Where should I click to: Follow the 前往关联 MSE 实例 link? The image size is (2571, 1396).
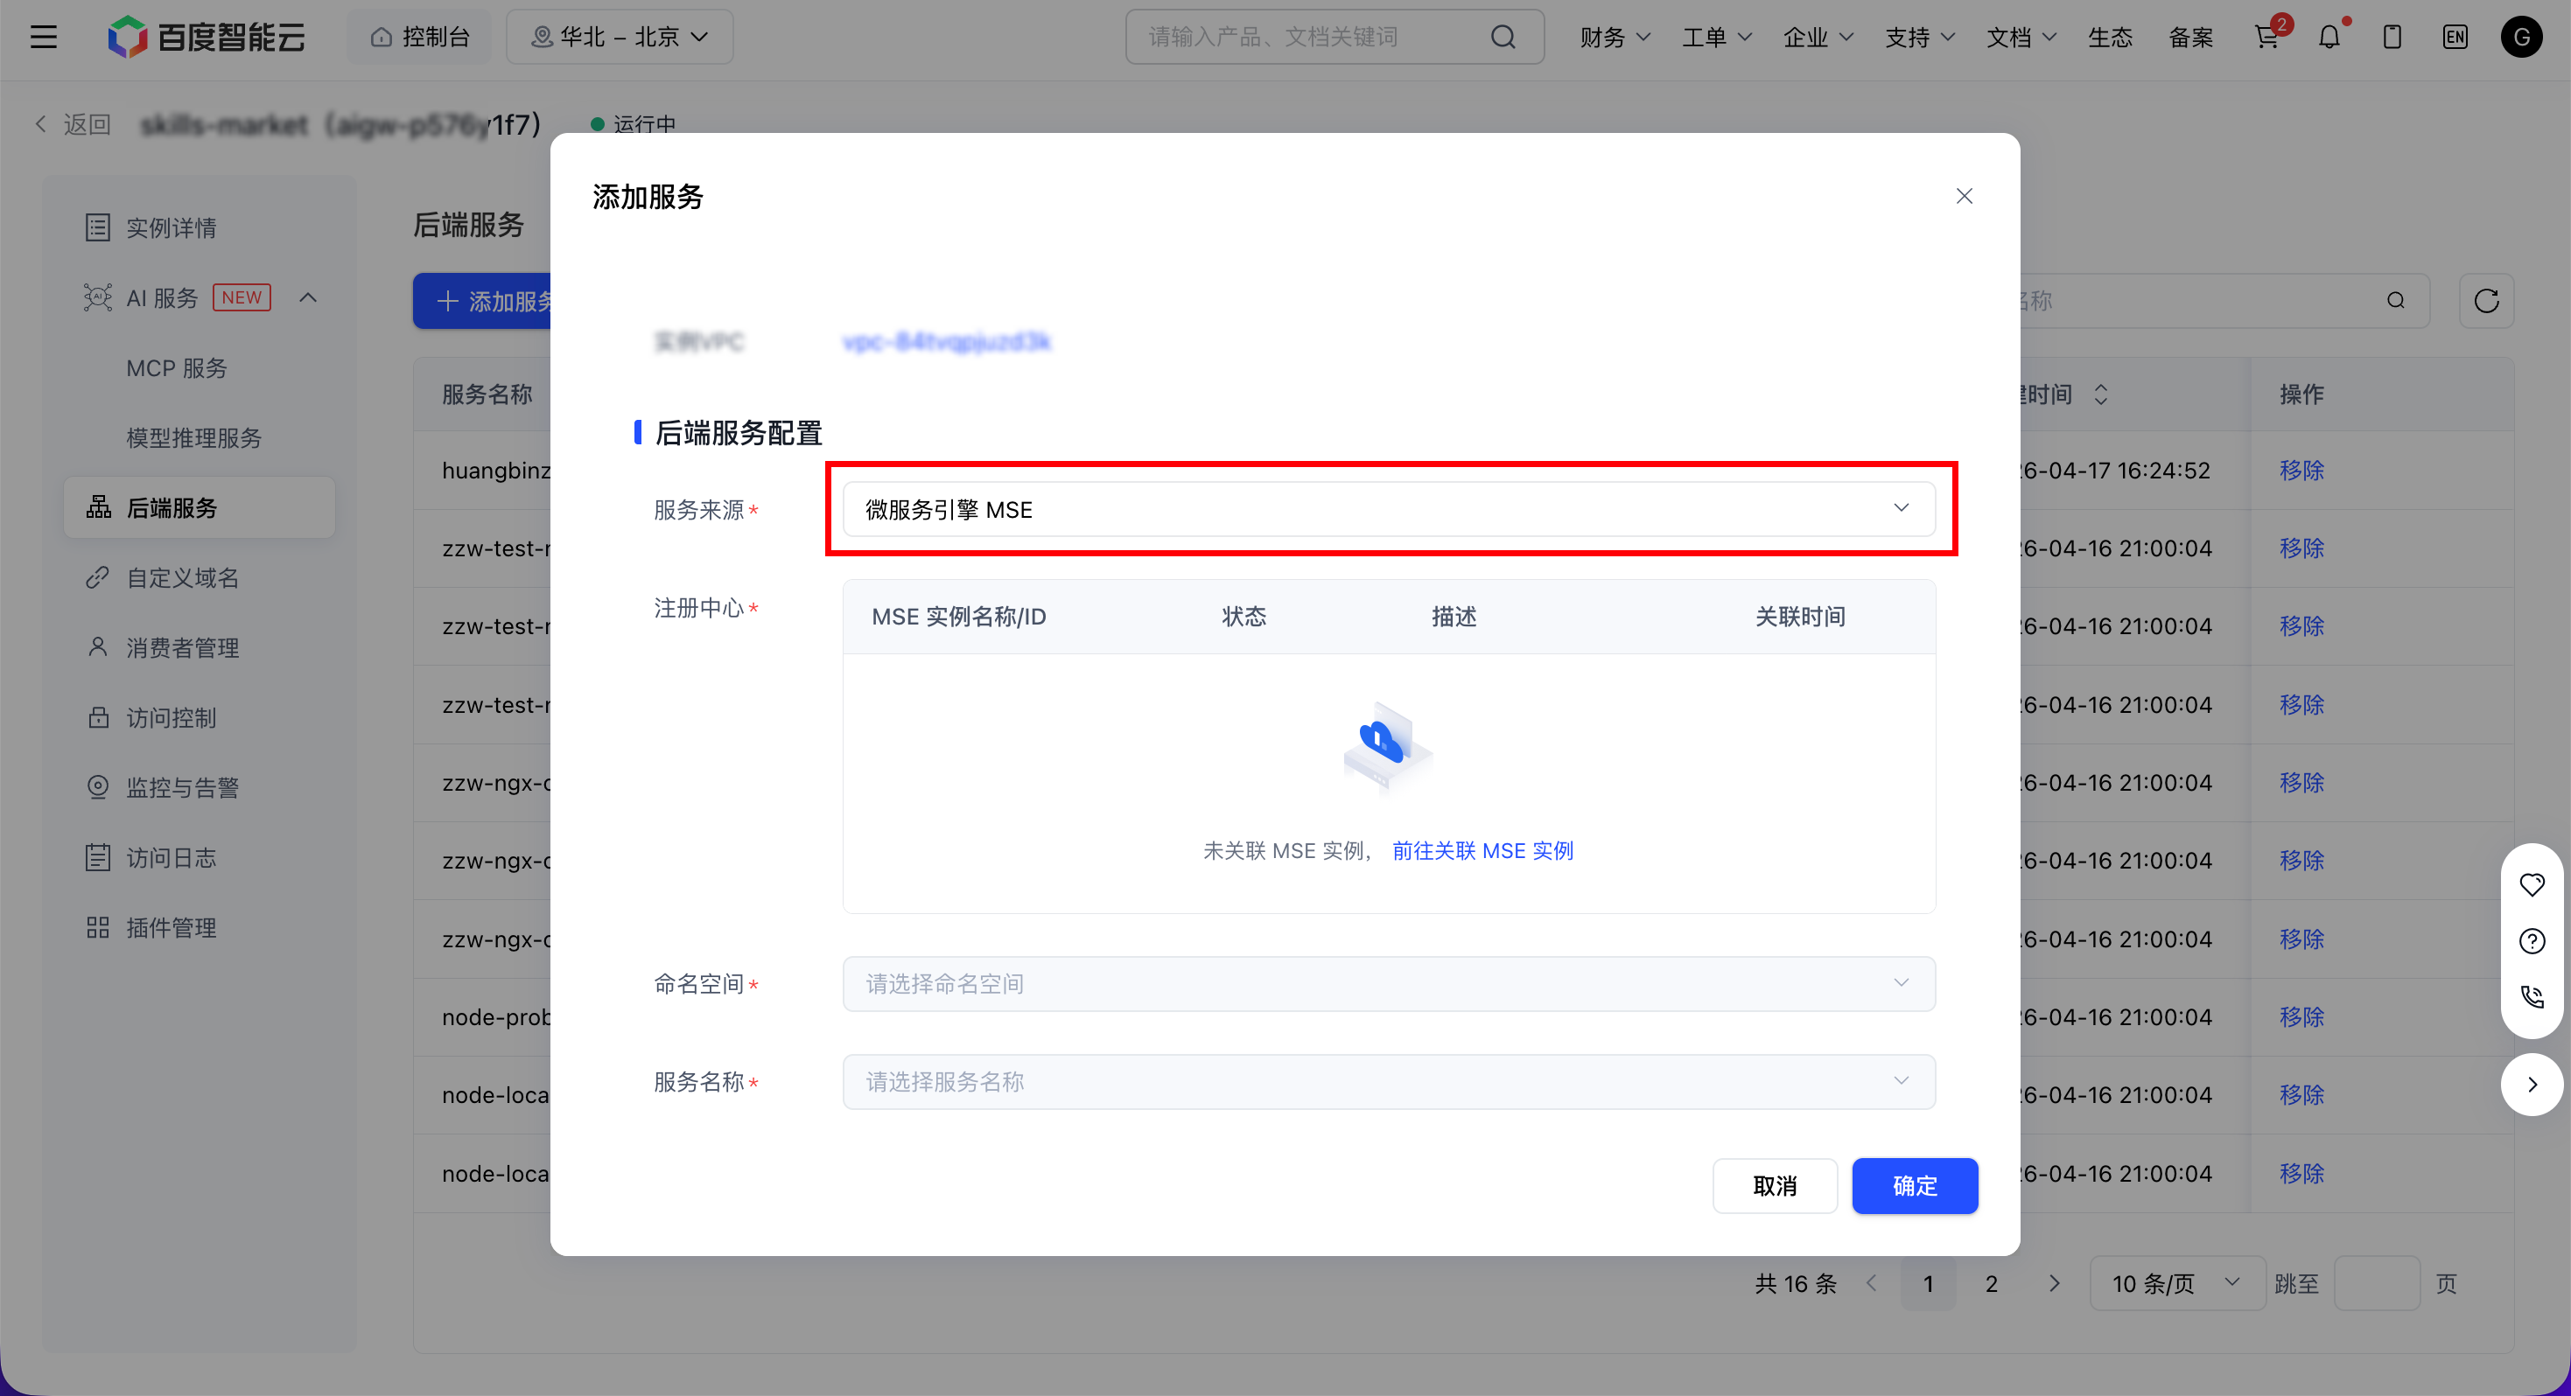(x=1482, y=850)
